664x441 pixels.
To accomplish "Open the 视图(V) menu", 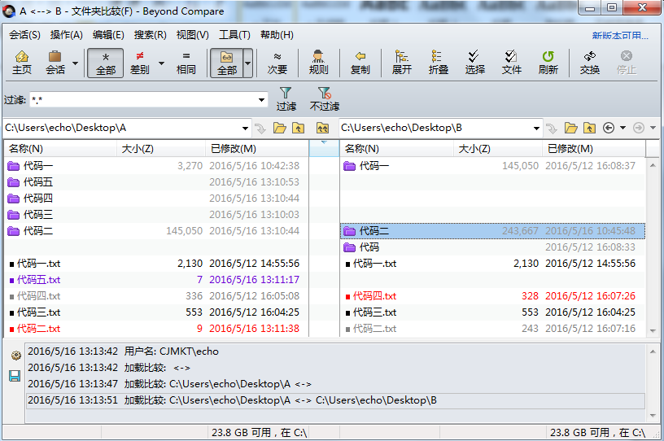I will point(193,35).
